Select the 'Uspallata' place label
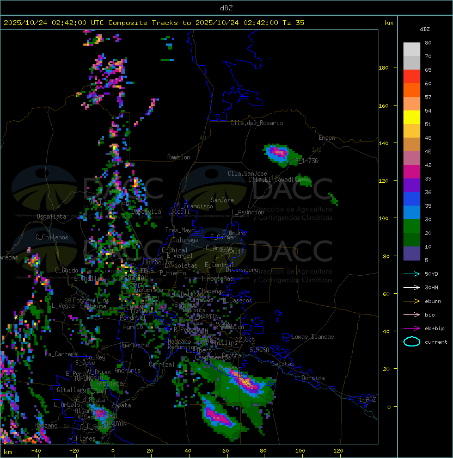 click(51, 216)
